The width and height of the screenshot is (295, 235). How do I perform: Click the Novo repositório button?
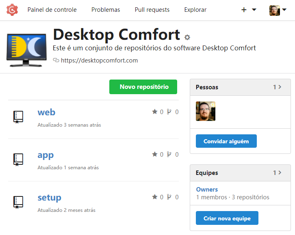[x=143, y=87]
